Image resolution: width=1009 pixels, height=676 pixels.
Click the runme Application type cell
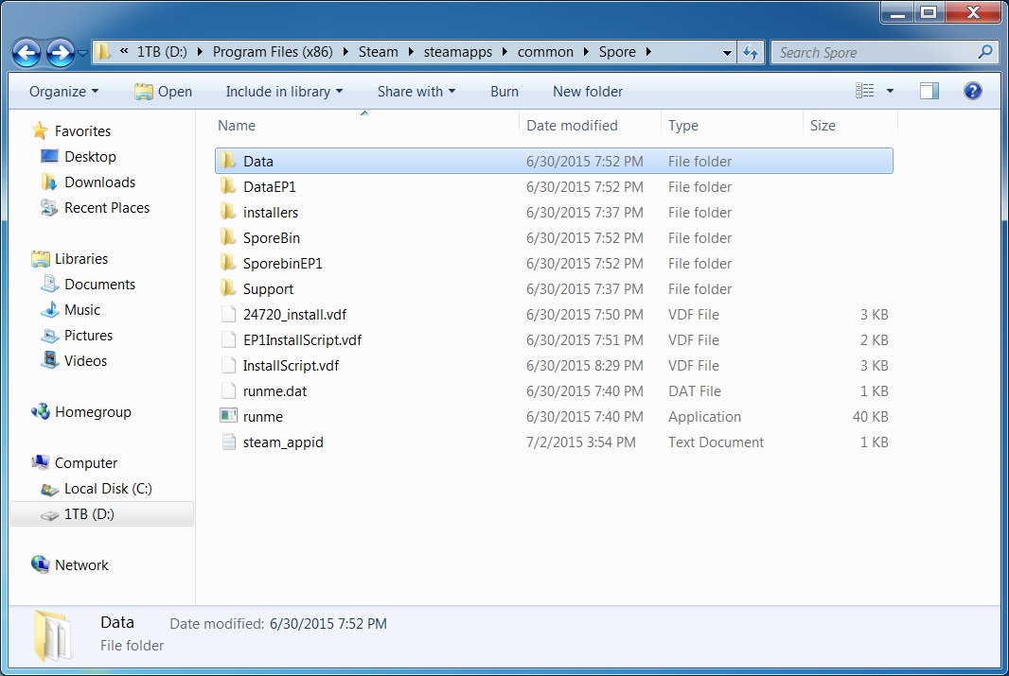pyautogui.click(x=704, y=416)
